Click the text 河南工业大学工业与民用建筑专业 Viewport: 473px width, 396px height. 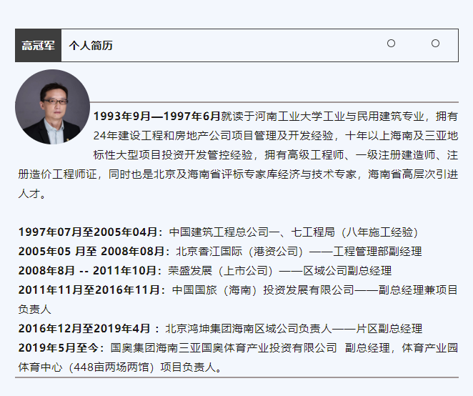339,117
